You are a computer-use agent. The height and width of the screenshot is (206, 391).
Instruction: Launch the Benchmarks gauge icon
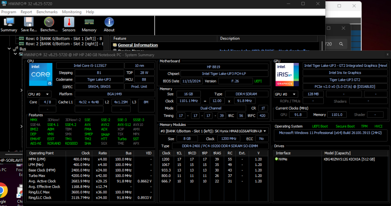point(49,22)
